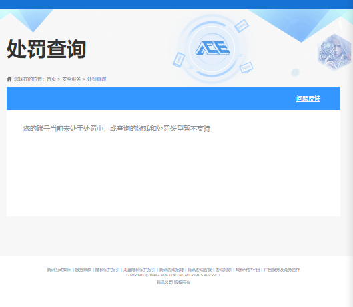Open the 服务条款 footer link
The height and width of the screenshot is (307, 353).
(83, 270)
